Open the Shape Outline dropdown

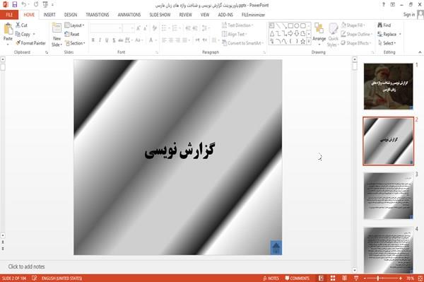(x=357, y=34)
